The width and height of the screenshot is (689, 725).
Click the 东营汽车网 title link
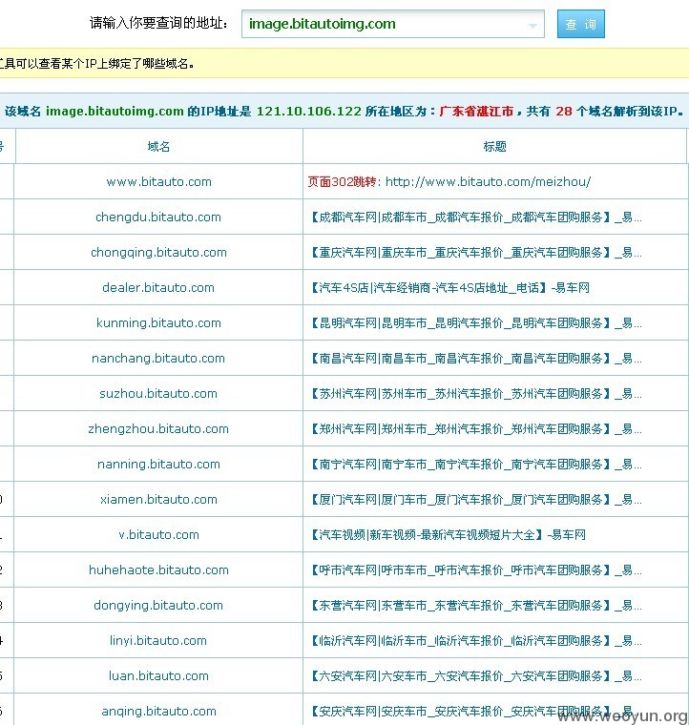click(476, 606)
